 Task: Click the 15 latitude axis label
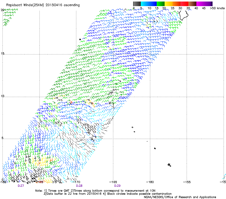point(2,54)
